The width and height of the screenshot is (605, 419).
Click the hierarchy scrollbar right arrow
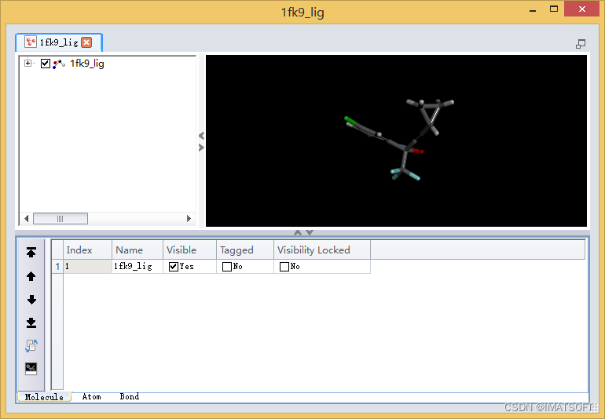click(189, 219)
